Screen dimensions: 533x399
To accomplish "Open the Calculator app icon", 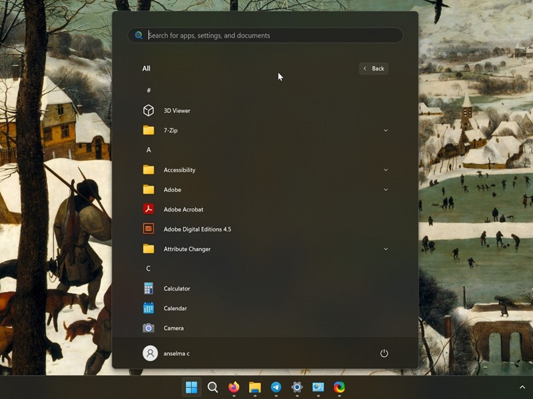I will pos(149,289).
